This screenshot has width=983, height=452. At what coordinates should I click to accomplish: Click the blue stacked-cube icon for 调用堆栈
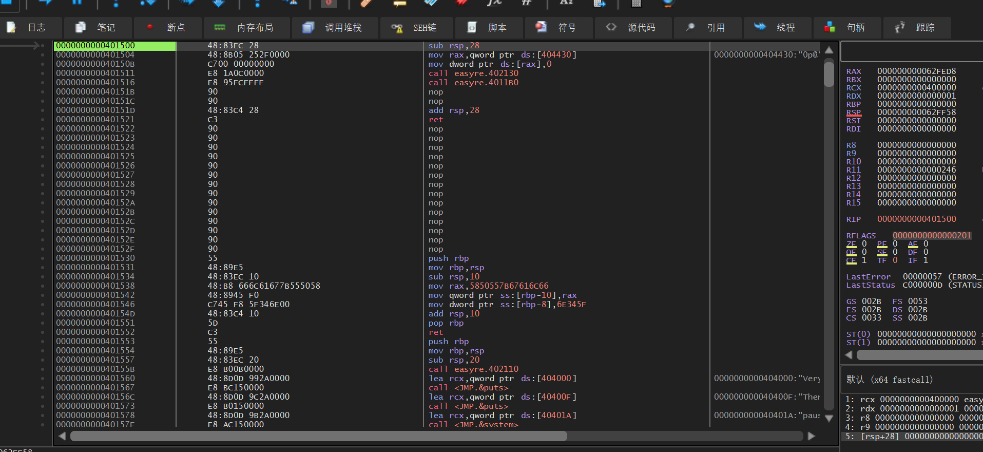pos(308,27)
